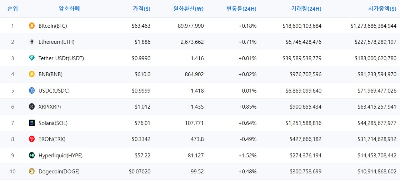
Task: Select Tether price $0.9990
Action: pyautogui.click(x=141, y=58)
